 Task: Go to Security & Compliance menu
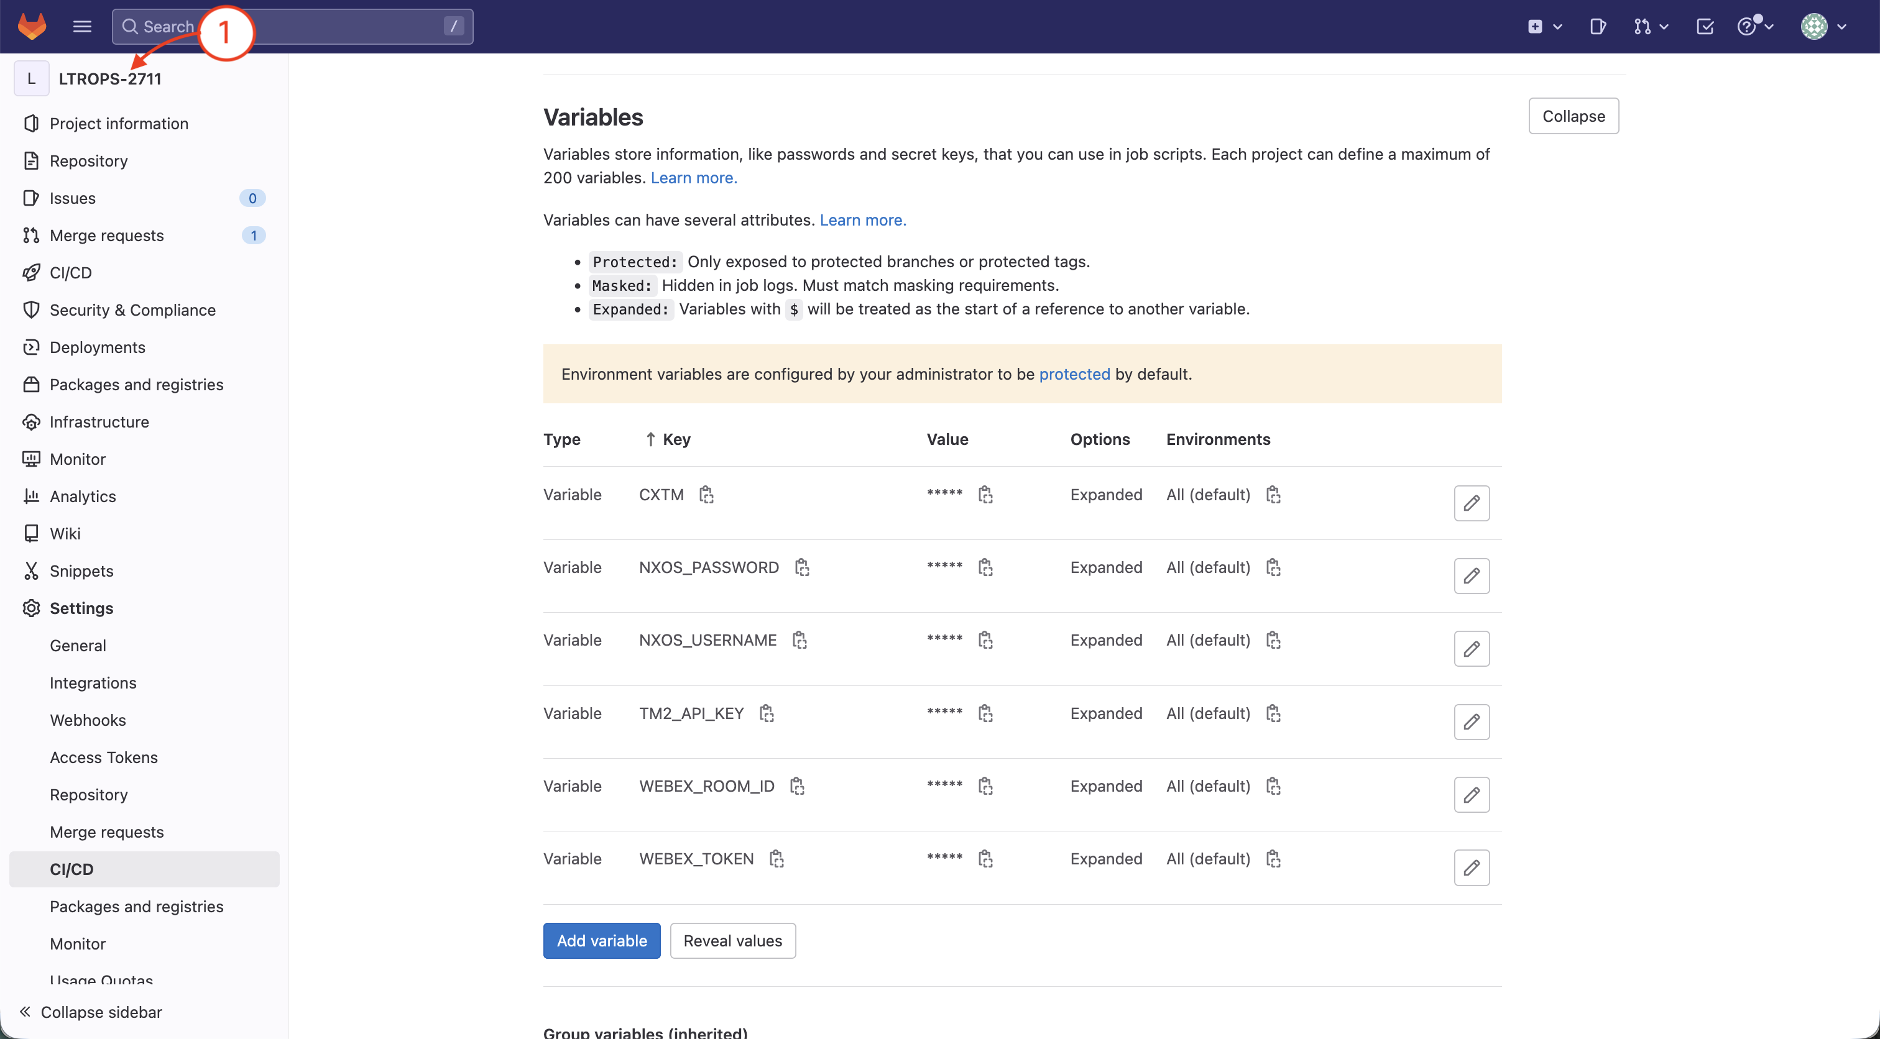pos(132,310)
